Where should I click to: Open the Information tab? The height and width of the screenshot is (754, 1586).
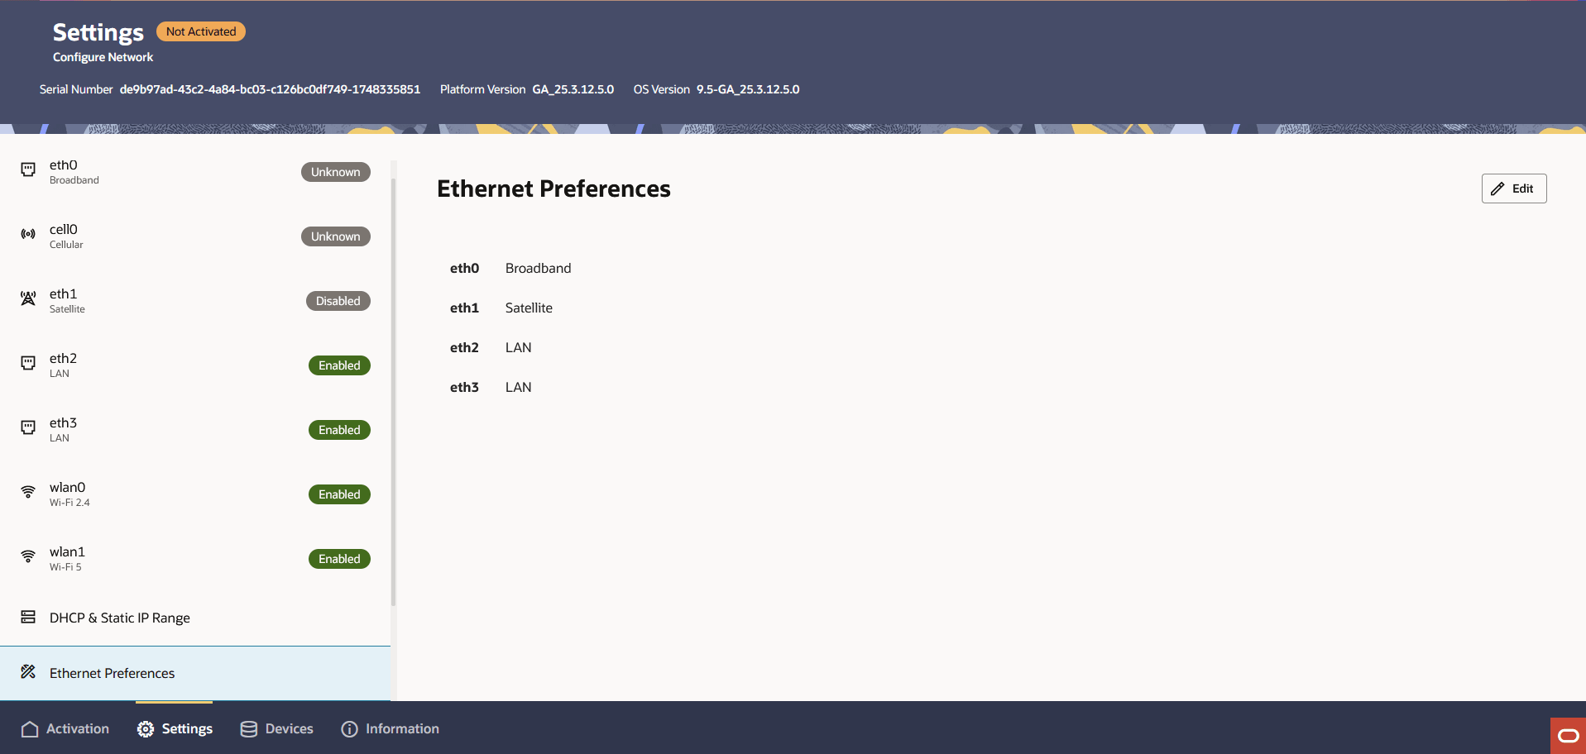click(x=390, y=728)
